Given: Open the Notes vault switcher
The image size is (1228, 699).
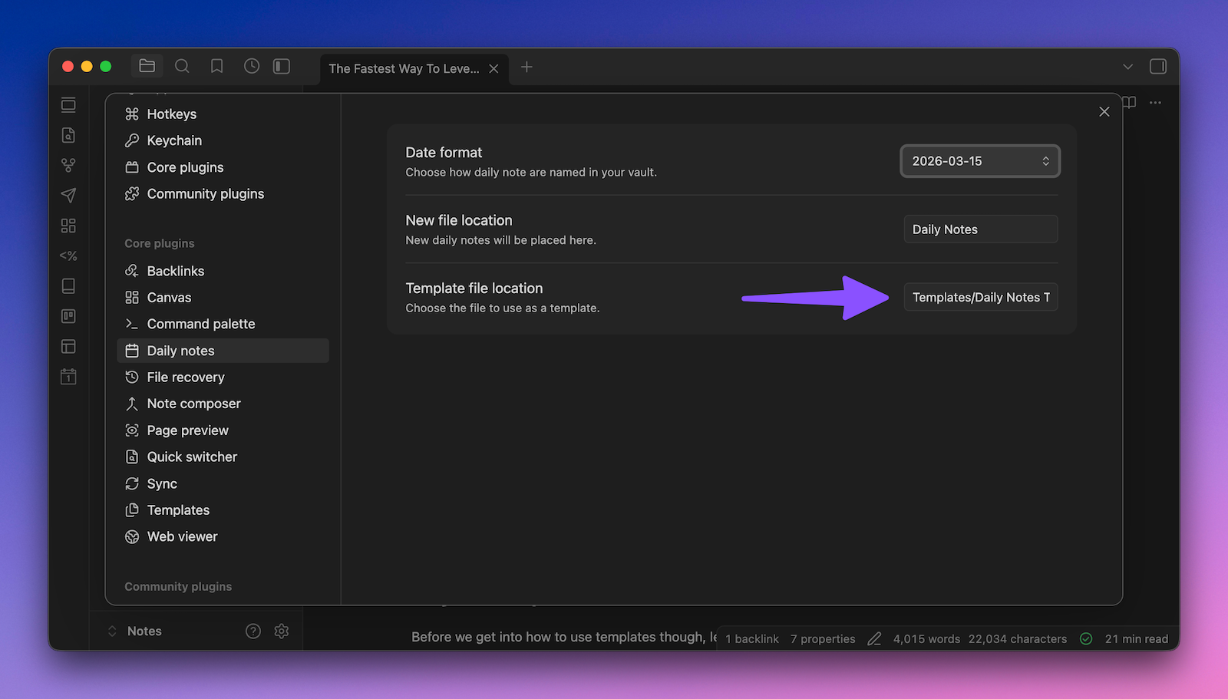Looking at the screenshot, I should (x=144, y=631).
